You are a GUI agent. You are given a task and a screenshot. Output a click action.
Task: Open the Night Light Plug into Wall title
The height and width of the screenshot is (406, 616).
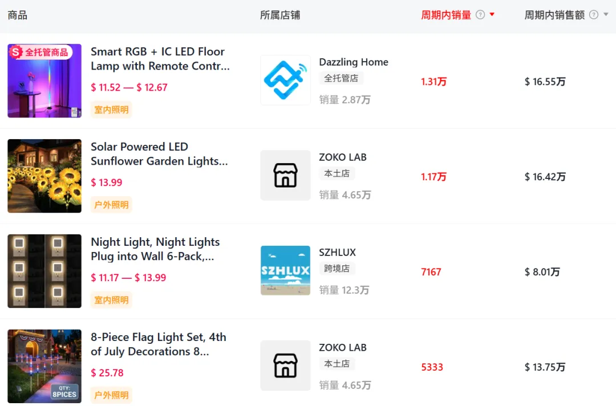click(x=155, y=249)
